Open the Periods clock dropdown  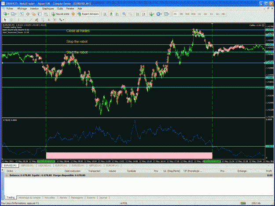coord(159,14)
